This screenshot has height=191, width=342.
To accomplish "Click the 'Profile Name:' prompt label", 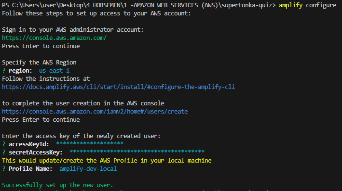I will tap(30, 168).
